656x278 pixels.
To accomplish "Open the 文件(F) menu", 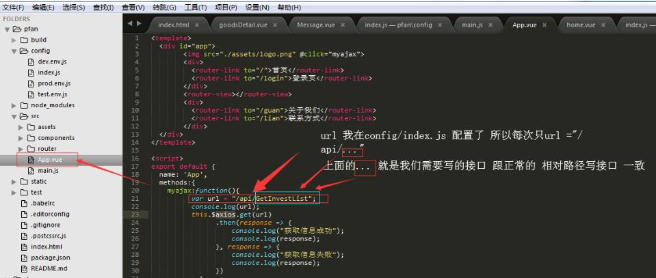I will point(14,8).
